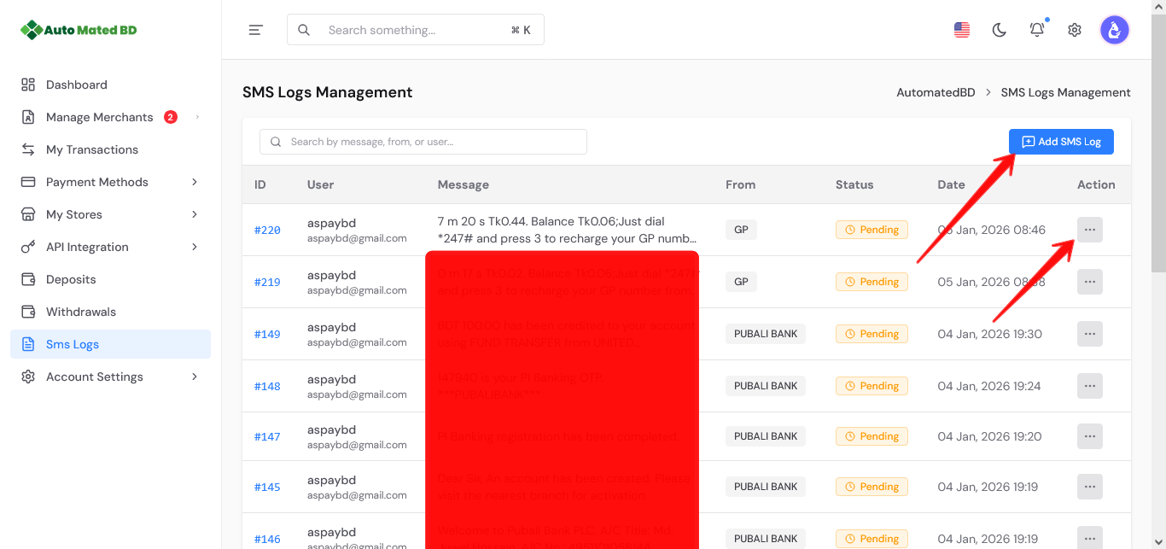Open action menu for log #148
Screen dimensions: 1166x549
point(1089,386)
